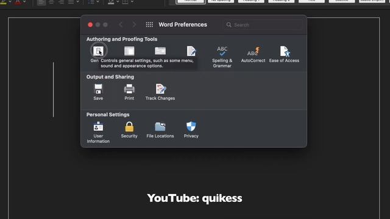Align text right in Word toolbar
The image size is (390, 219).
[61, 2]
